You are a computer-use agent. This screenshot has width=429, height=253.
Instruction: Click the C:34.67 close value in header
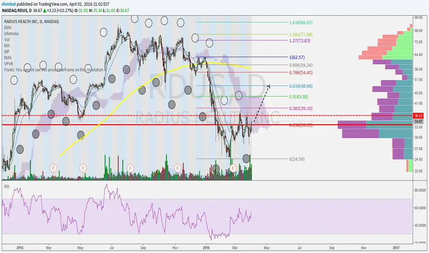coord(123,11)
